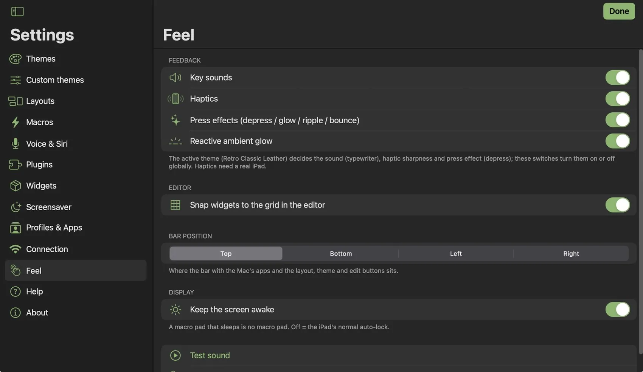Viewport: 643px width, 372px height.
Task: Show the Plugins section
Action: pyautogui.click(x=76, y=164)
